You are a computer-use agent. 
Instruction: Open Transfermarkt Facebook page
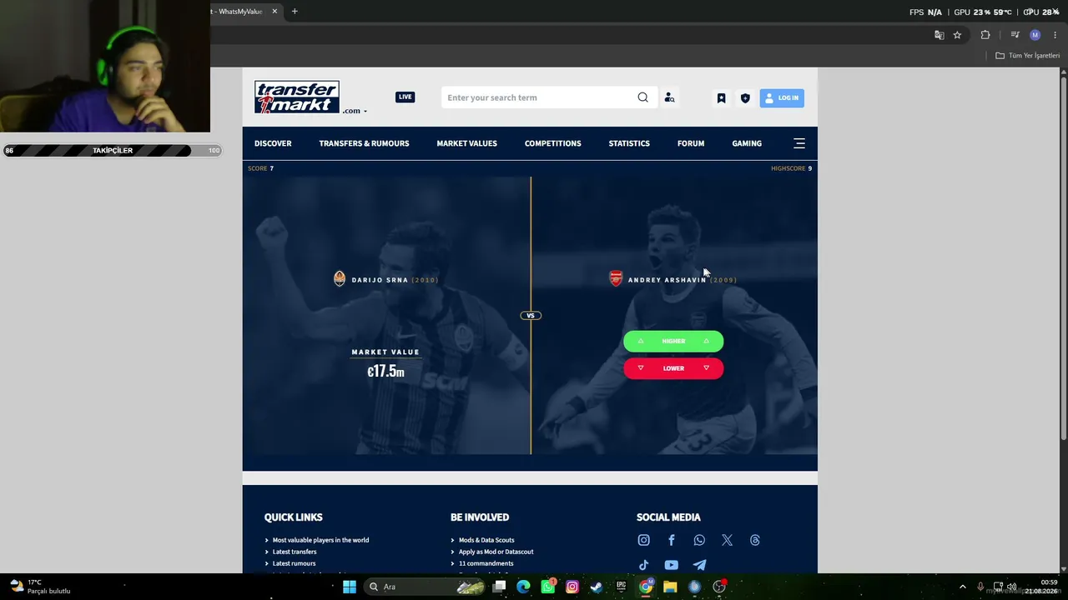point(671,540)
